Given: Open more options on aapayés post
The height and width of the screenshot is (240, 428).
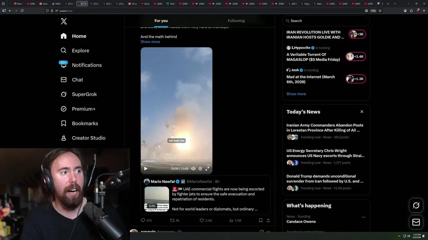Looking at the screenshot, I should 268,231.
